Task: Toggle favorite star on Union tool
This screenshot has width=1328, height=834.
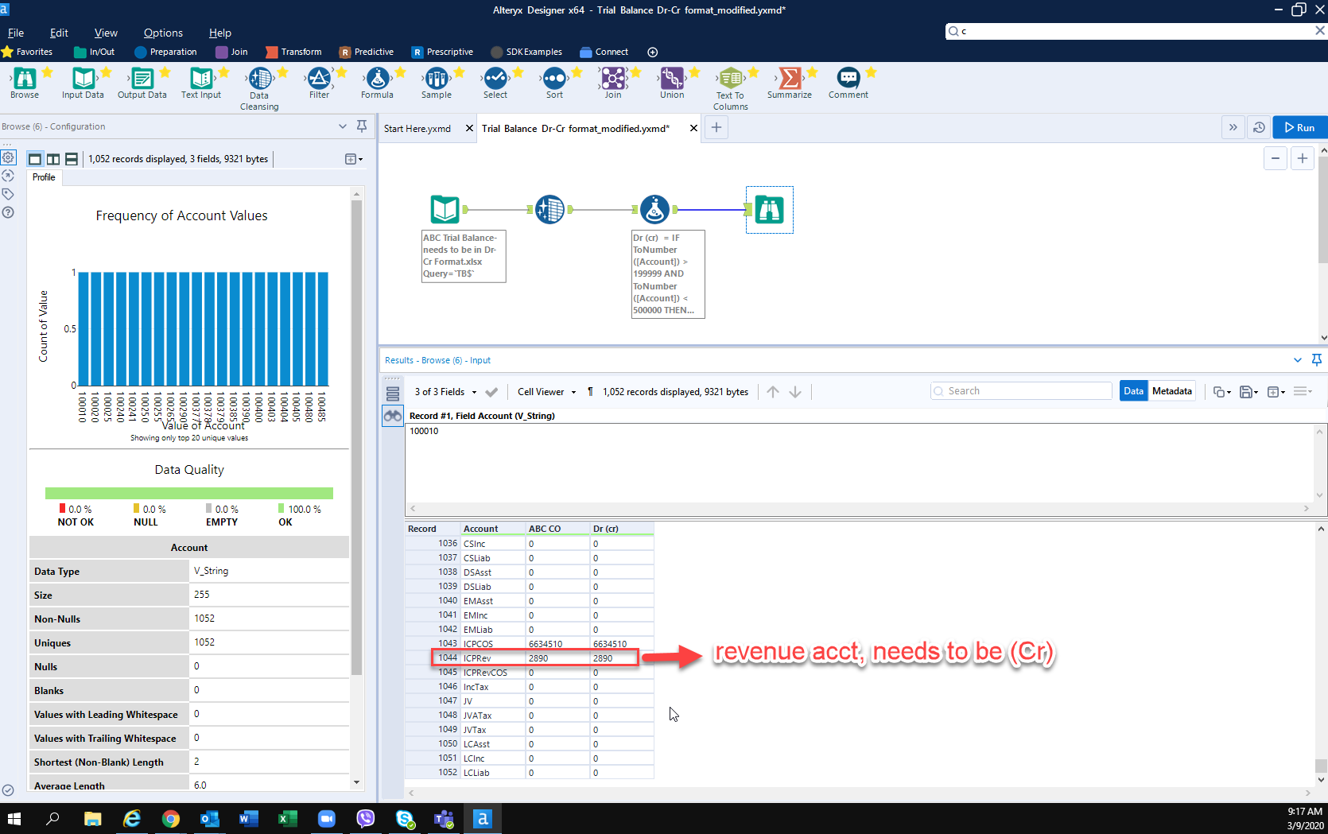Action: (x=695, y=72)
